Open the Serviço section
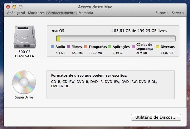Viewport: 190px width, 129px height. (x=178, y=13)
